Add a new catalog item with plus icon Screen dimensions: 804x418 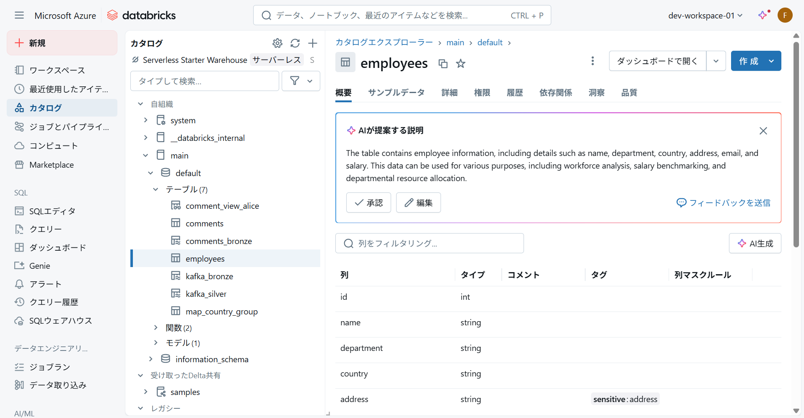[x=313, y=43]
